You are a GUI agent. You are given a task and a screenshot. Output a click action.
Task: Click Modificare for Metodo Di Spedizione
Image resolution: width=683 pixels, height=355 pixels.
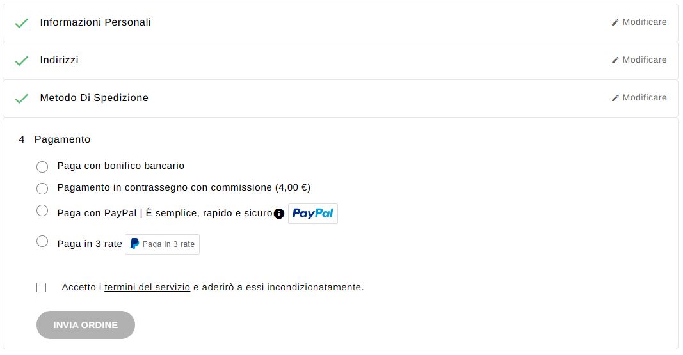pyautogui.click(x=639, y=97)
